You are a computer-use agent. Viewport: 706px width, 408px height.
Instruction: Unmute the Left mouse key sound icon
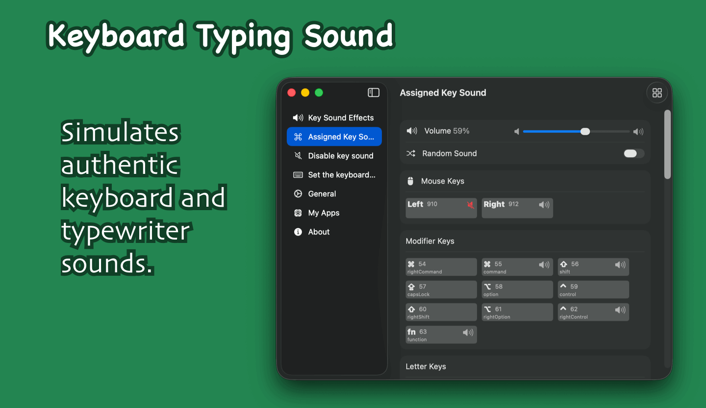click(x=471, y=205)
